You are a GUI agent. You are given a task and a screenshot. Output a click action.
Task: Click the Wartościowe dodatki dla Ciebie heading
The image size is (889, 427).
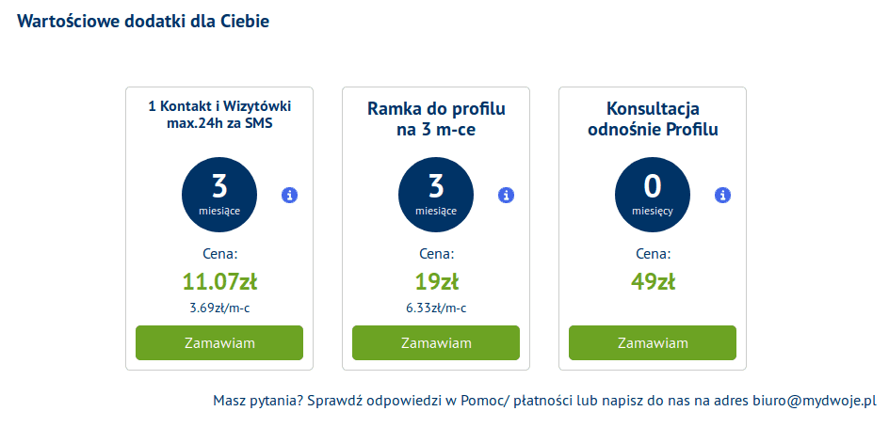click(x=143, y=21)
